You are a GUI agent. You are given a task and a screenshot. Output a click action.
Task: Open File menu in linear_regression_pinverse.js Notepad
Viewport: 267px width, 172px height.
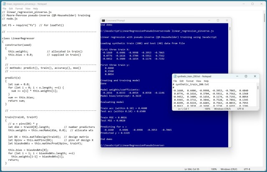(3, 8)
